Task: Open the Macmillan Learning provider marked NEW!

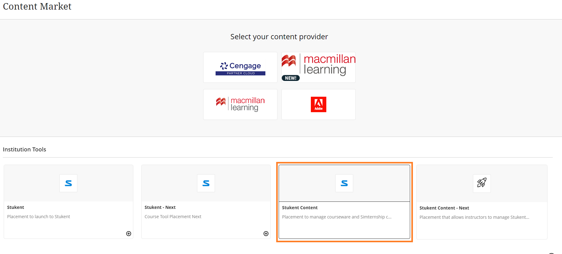Action: point(319,67)
